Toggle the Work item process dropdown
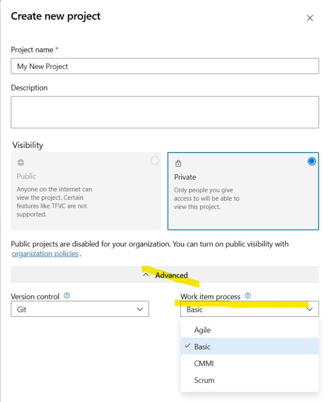 [x=249, y=309]
